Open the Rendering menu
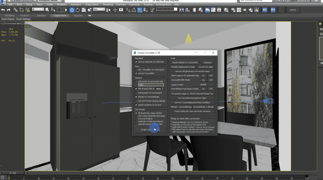Viewport: 323px width, 180px height. (x=108, y=4)
